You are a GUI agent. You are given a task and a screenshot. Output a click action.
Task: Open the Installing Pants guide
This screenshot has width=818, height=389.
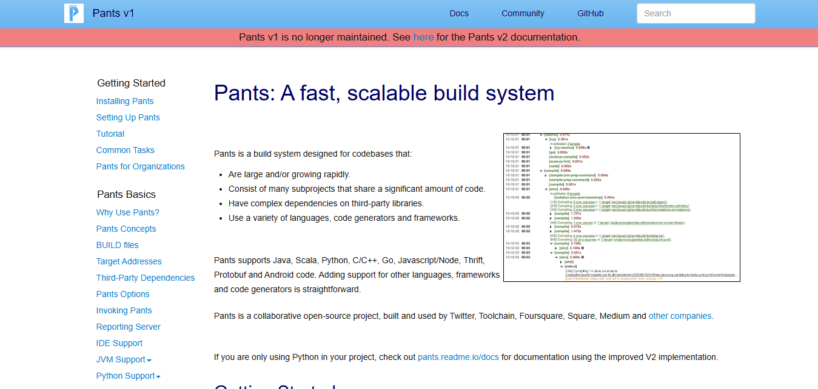pyautogui.click(x=125, y=101)
